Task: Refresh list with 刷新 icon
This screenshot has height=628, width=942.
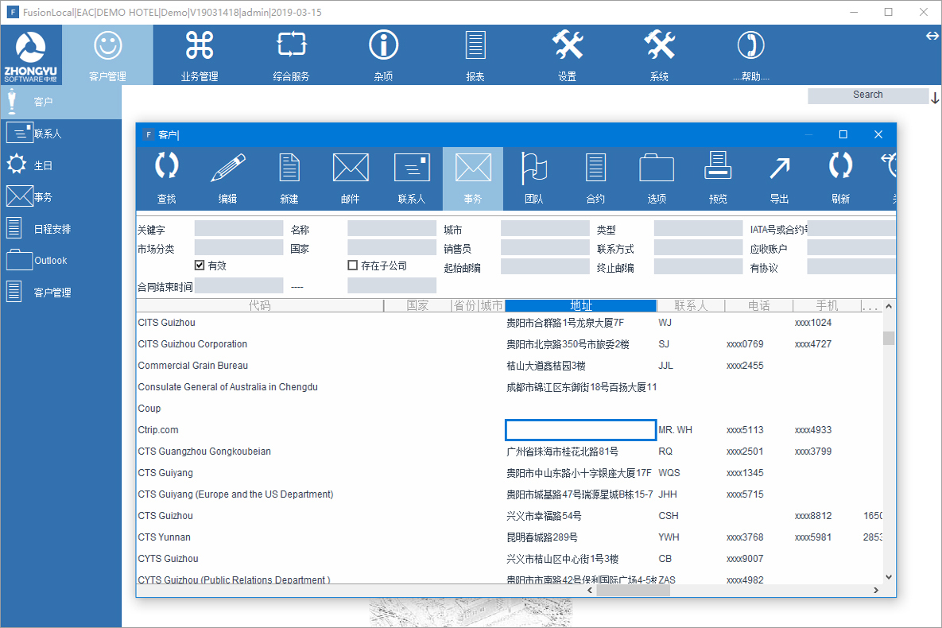Action: point(840,178)
